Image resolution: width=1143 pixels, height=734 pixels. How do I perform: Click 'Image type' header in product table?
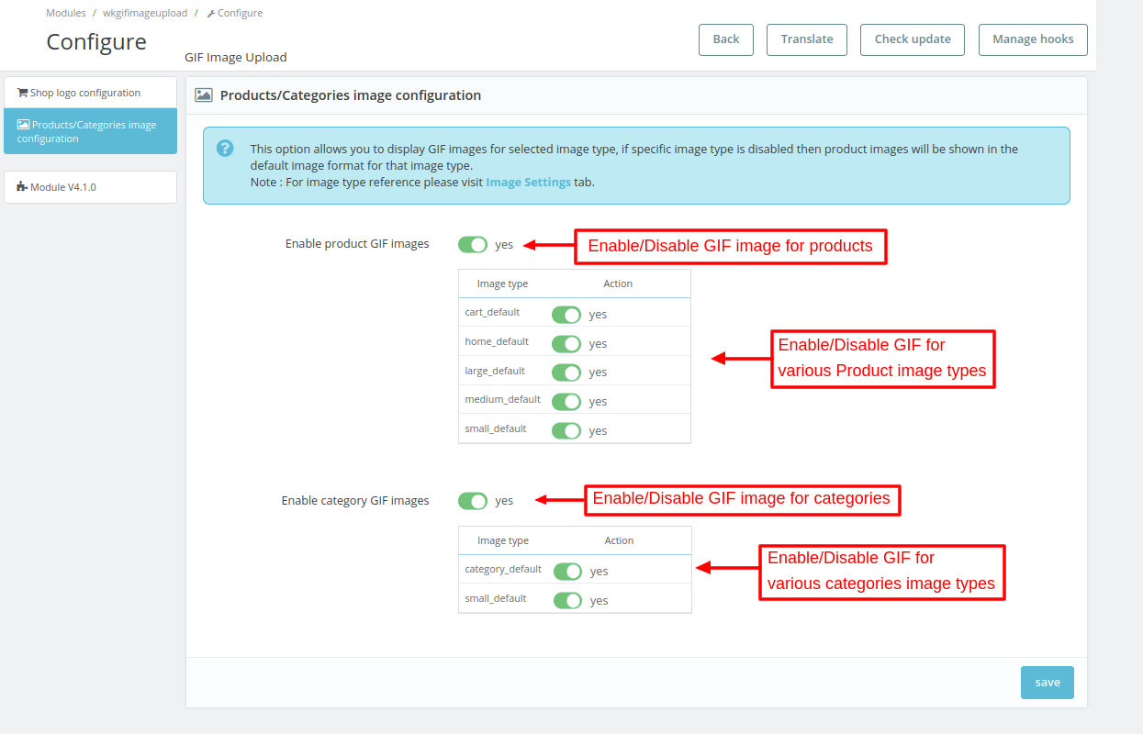[x=503, y=284]
